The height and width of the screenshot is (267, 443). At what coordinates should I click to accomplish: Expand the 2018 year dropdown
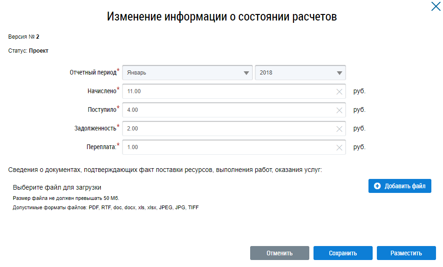click(300, 73)
